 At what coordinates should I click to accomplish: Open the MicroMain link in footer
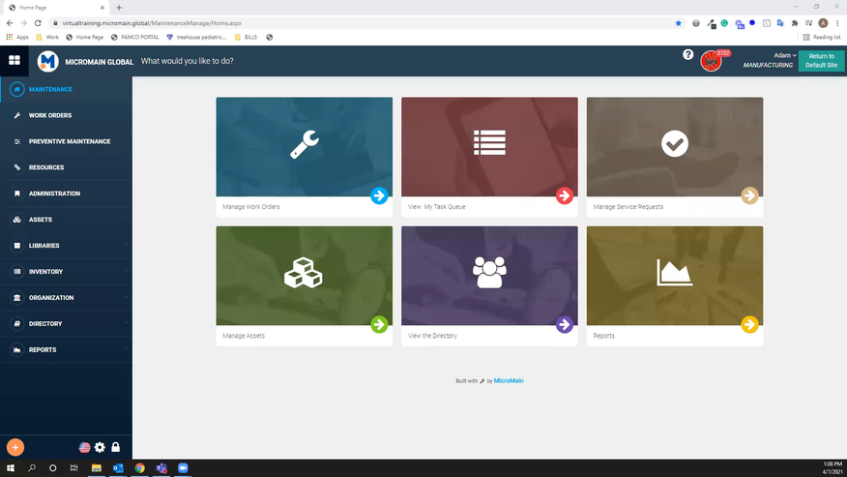[x=509, y=381]
